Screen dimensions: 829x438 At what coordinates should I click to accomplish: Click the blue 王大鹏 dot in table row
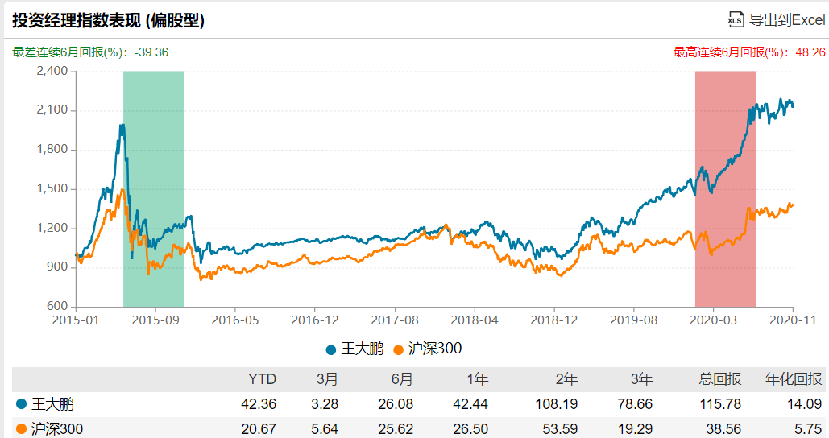pos(21,404)
